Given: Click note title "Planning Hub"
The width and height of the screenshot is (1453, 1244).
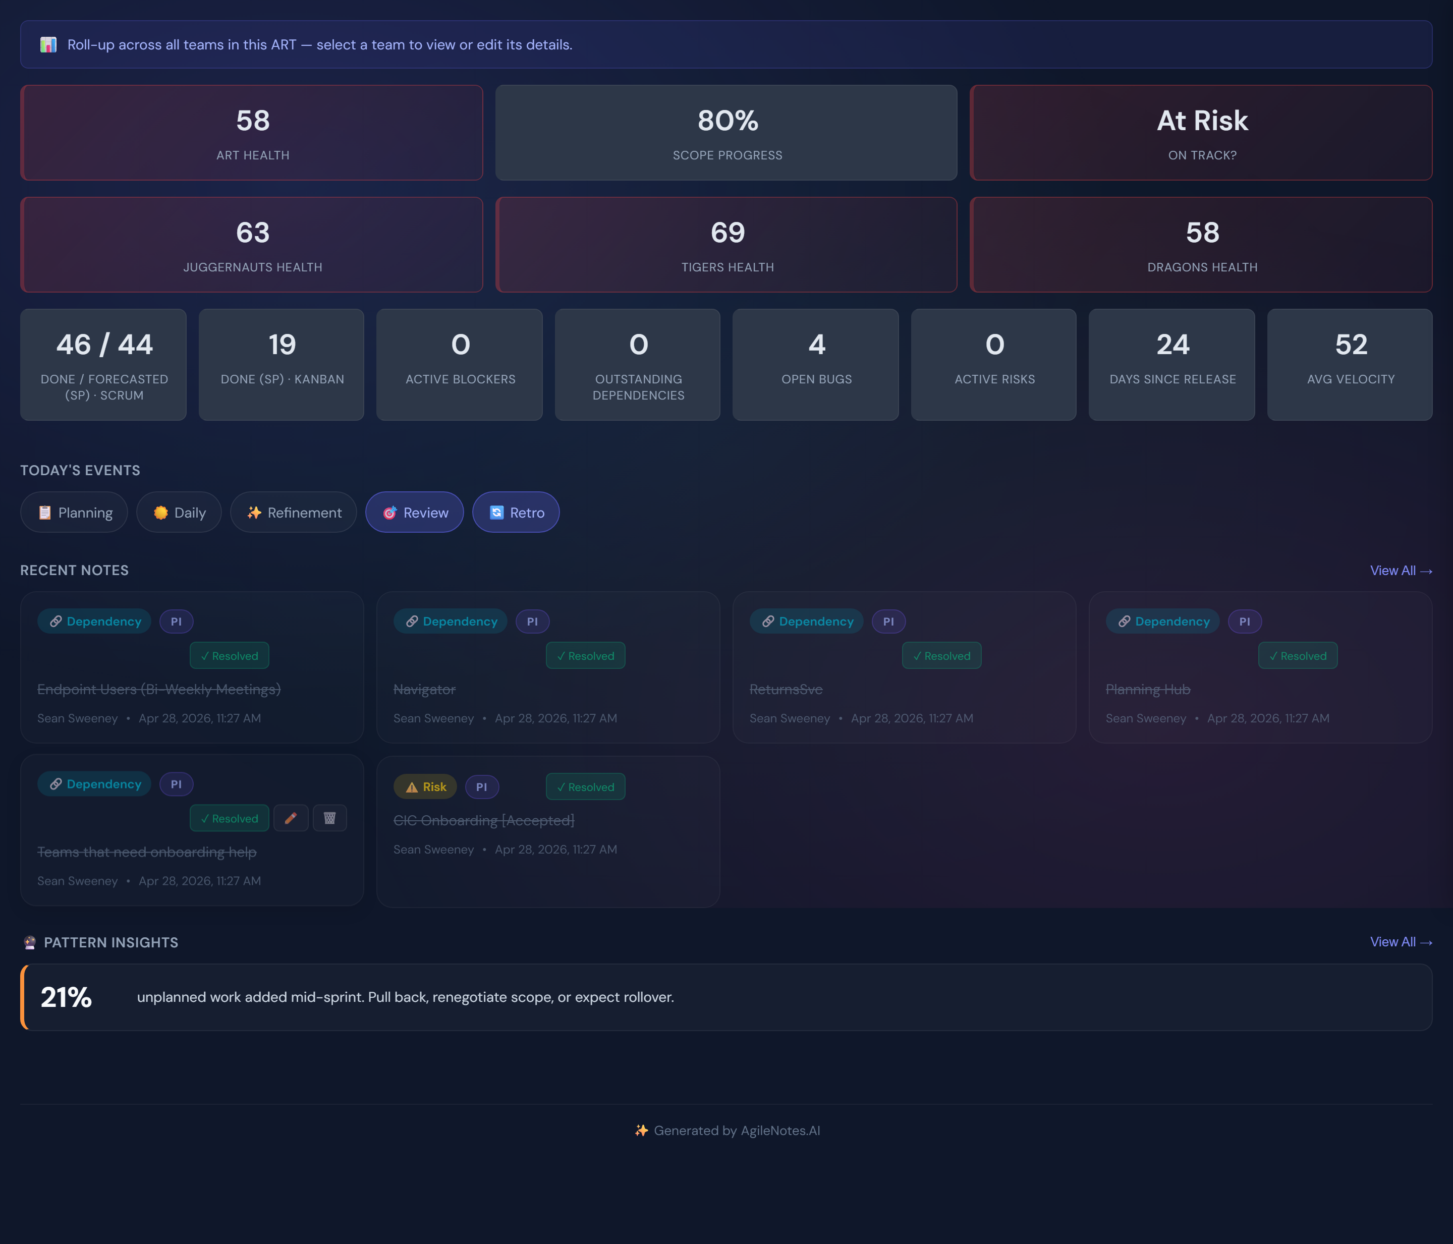Looking at the screenshot, I should (1148, 689).
